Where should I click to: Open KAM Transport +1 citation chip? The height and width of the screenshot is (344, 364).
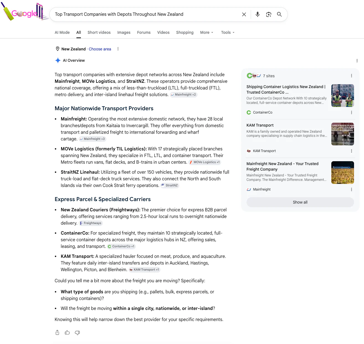144,270
